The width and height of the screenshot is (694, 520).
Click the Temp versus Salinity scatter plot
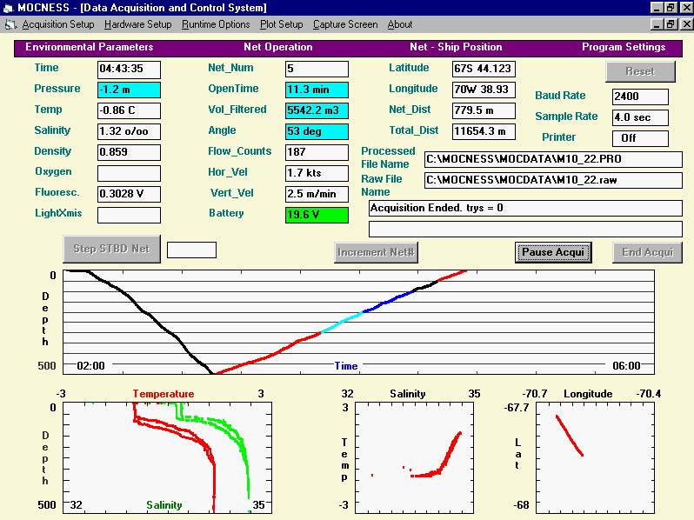pyautogui.click(x=414, y=457)
